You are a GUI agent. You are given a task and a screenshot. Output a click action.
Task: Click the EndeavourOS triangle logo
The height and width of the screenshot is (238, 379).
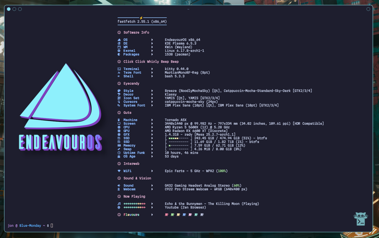pos(61,96)
